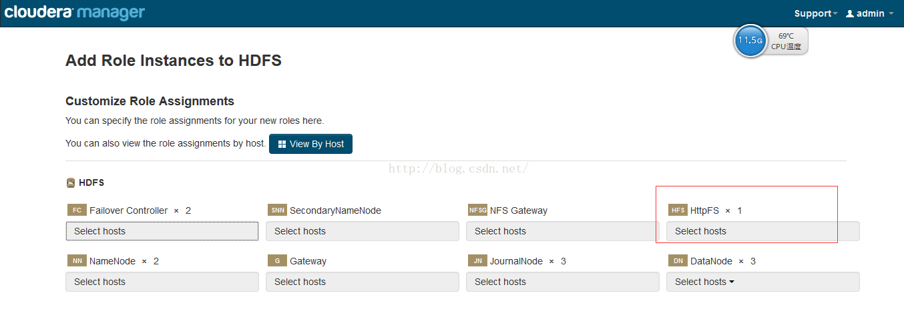
Task: Click the DN DataNode badge
Action: (x=678, y=261)
